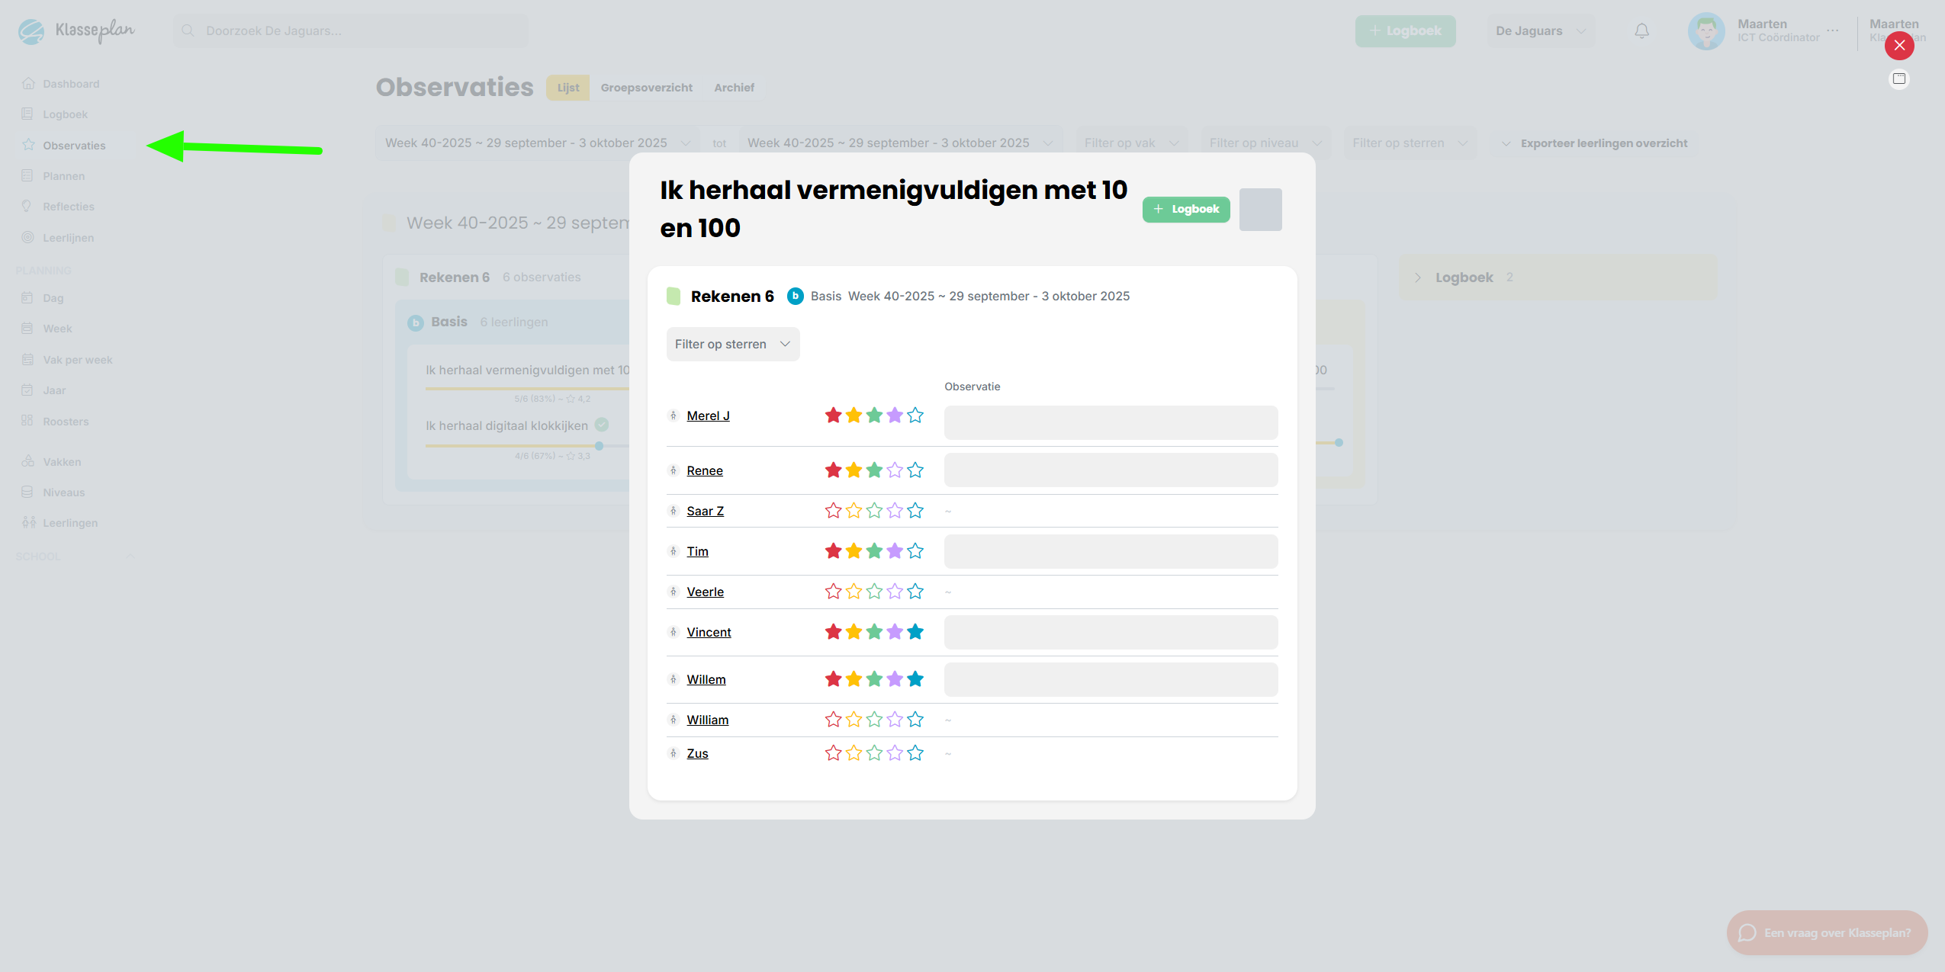Screen dimensions: 1945x972
Task: Click the window icon below the close button
Action: pos(1898,79)
